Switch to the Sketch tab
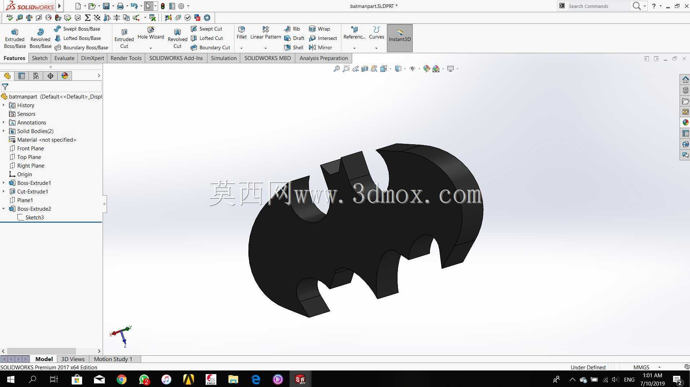Screen dimensions: 690x387 coord(40,58)
